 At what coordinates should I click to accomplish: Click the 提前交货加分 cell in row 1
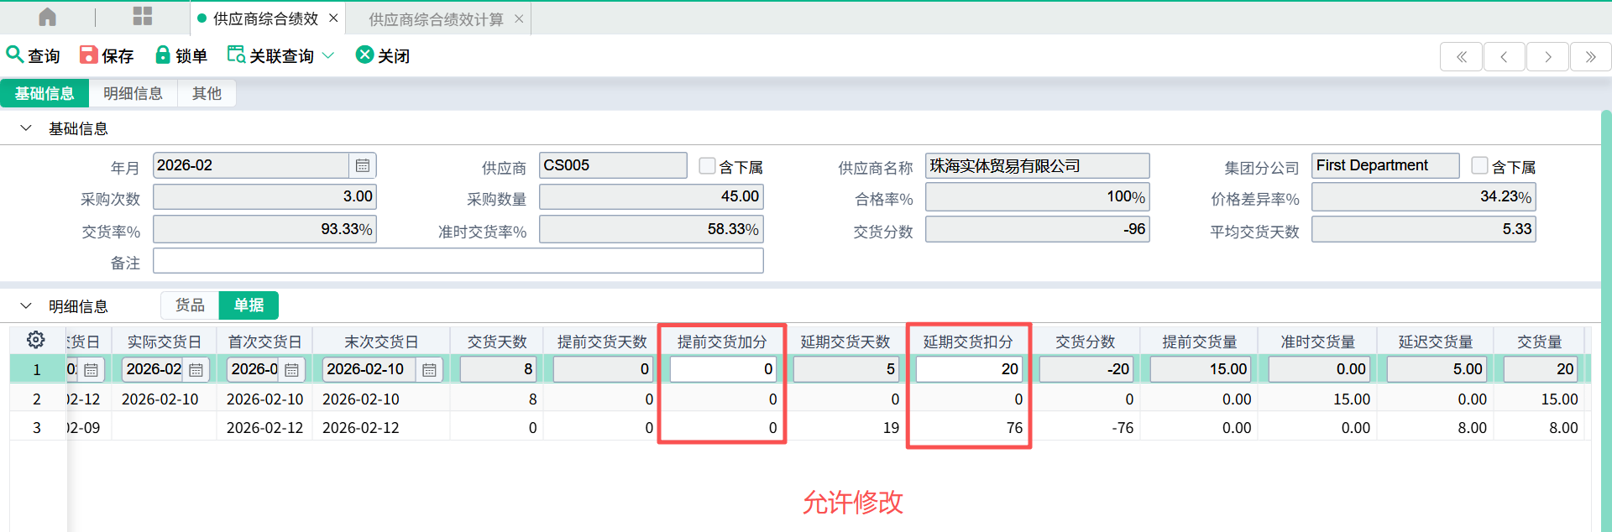722,369
